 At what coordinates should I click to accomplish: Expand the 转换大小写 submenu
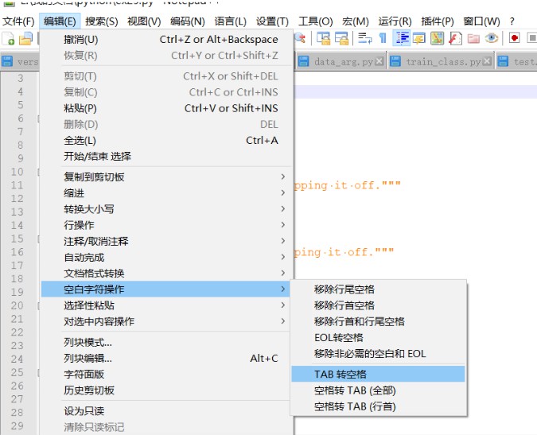167,209
